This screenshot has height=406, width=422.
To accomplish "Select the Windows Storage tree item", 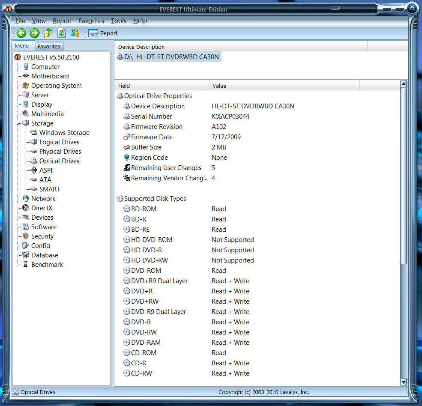I will tap(64, 133).
